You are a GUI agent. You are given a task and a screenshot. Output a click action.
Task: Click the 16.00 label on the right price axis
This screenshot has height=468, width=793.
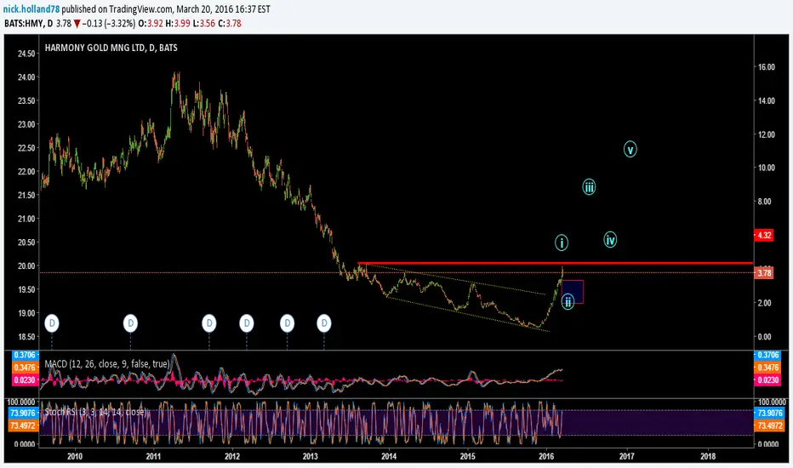[x=766, y=66]
